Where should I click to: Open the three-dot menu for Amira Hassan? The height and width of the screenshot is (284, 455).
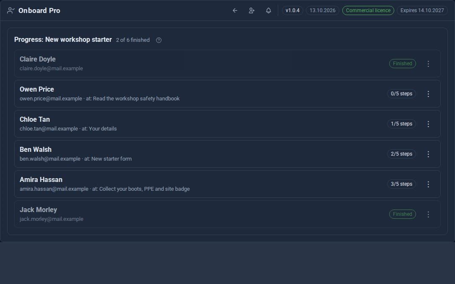(x=428, y=184)
